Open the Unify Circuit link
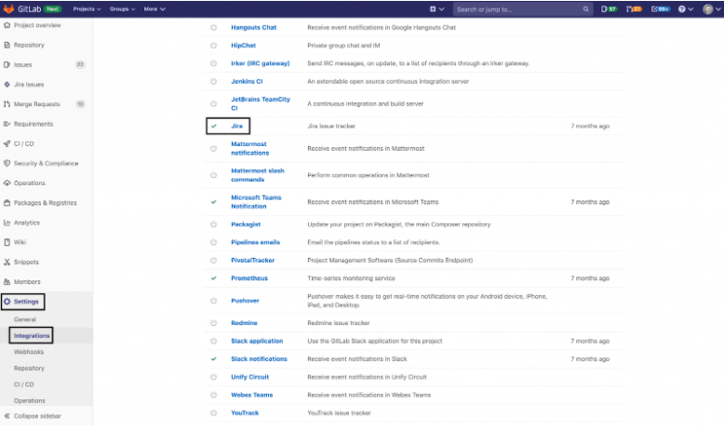 pyautogui.click(x=249, y=377)
